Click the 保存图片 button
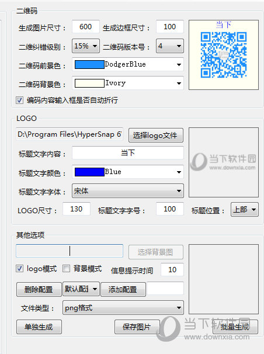 tap(137, 327)
